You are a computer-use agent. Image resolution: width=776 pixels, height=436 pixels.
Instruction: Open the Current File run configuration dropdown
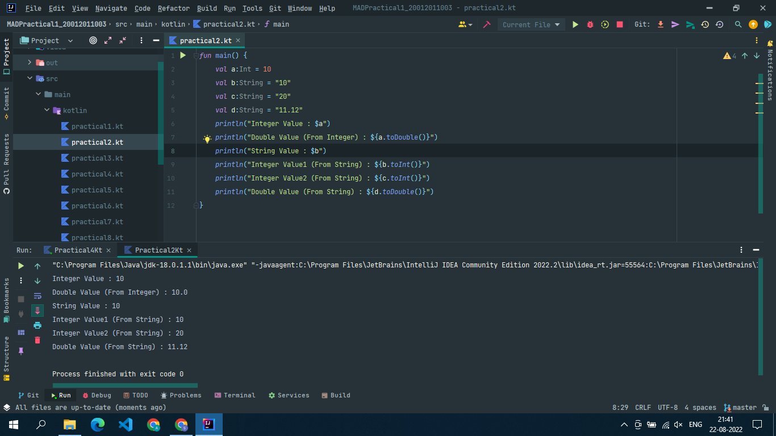(531, 24)
